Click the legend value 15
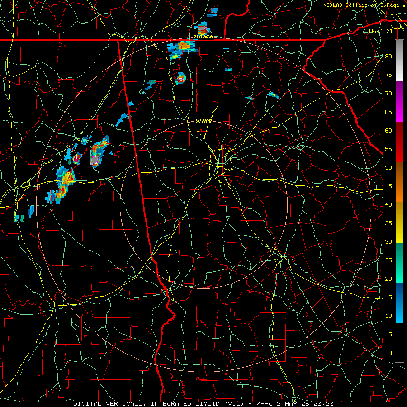This screenshot has width=407, height=407. coord(388,297)
